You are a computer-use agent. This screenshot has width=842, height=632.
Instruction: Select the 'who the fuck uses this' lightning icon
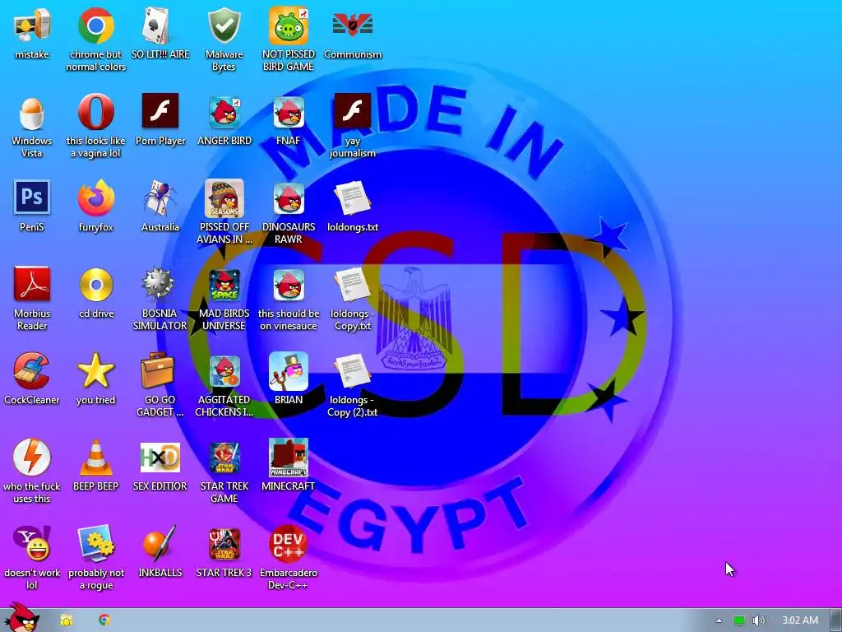pos(32,458)
